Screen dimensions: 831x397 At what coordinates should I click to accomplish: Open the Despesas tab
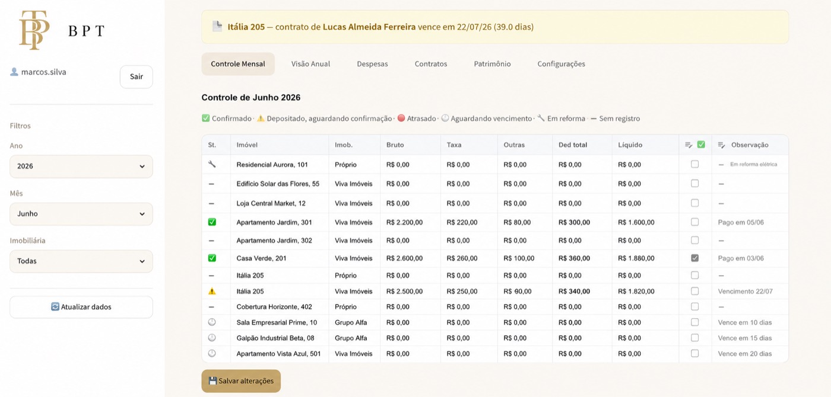372,64
